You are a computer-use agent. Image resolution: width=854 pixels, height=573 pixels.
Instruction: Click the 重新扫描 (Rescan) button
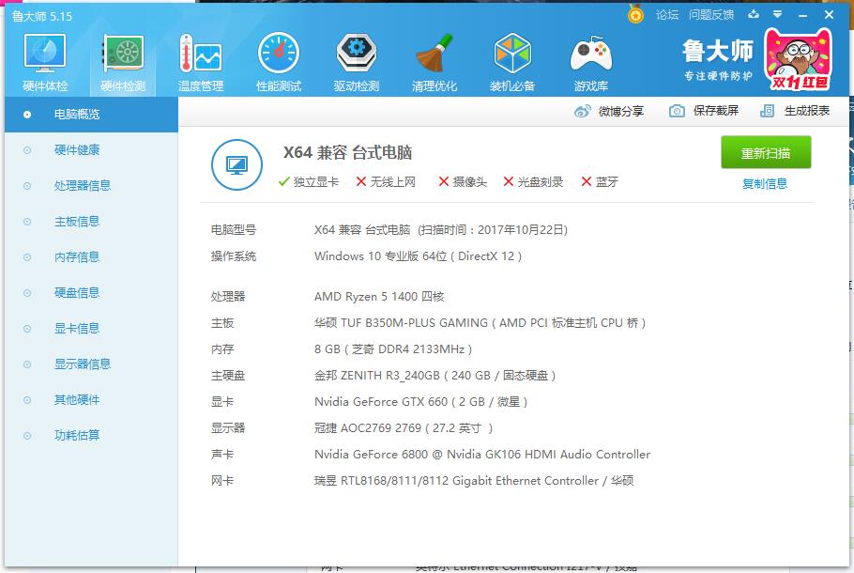coord(764,152)
